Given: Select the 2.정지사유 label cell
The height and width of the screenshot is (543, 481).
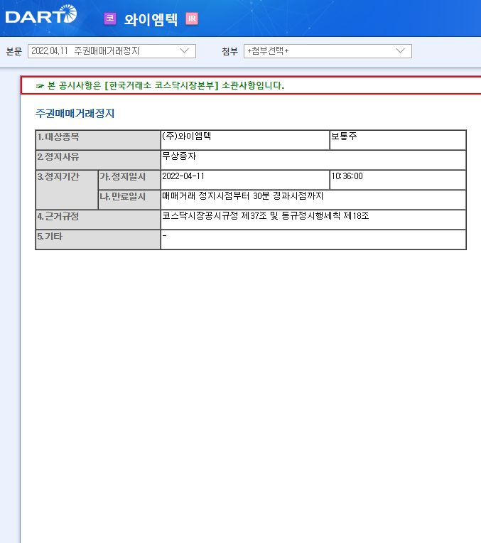Looking at the screenshot, I should (98, 160).
